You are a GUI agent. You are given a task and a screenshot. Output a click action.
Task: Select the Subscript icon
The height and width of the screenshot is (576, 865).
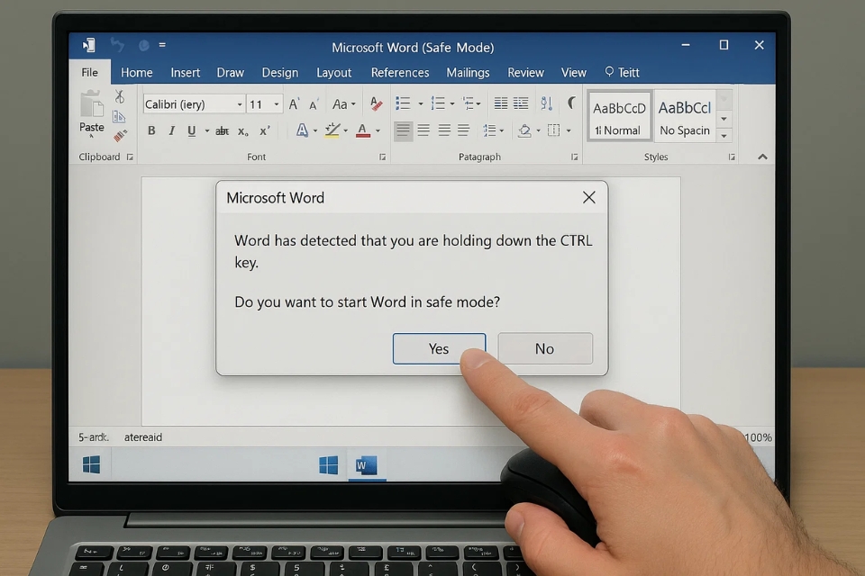pyautogui.click(x=241, y=130)
